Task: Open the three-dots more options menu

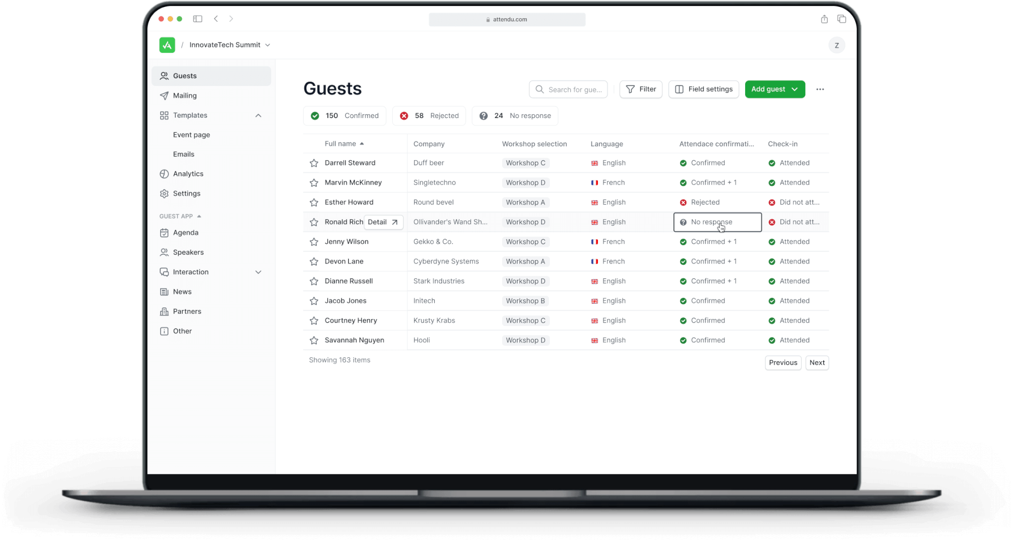Action: [820, 89]
